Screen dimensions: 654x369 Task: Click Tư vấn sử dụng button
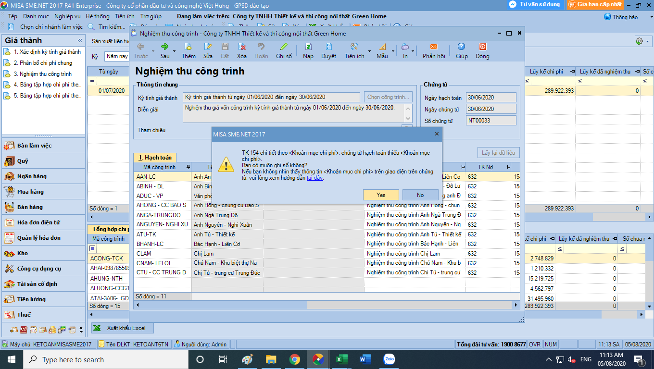[535, 4]
